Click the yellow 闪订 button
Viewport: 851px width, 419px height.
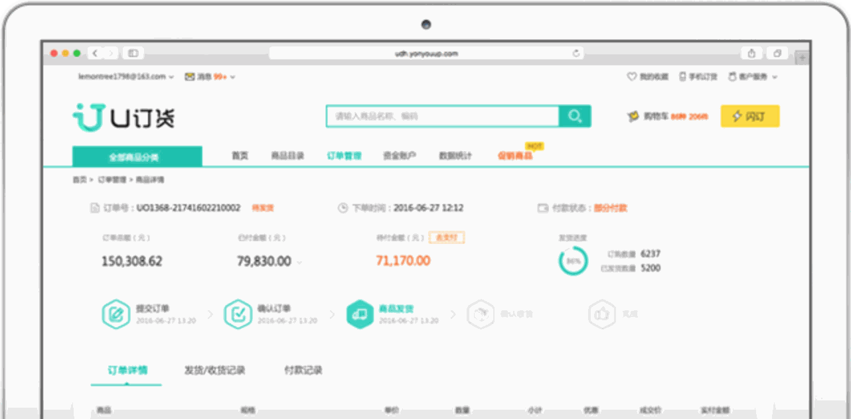[750, 117]
